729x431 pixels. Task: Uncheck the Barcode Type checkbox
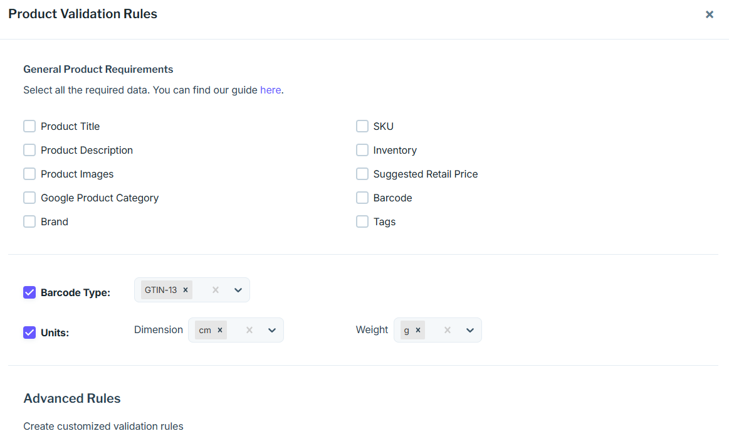(x=29, y=292)
